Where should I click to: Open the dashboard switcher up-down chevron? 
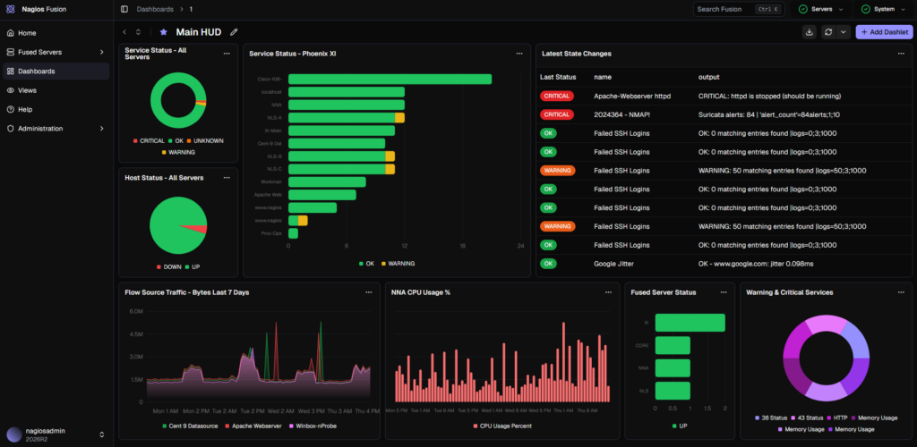[138, 32]
